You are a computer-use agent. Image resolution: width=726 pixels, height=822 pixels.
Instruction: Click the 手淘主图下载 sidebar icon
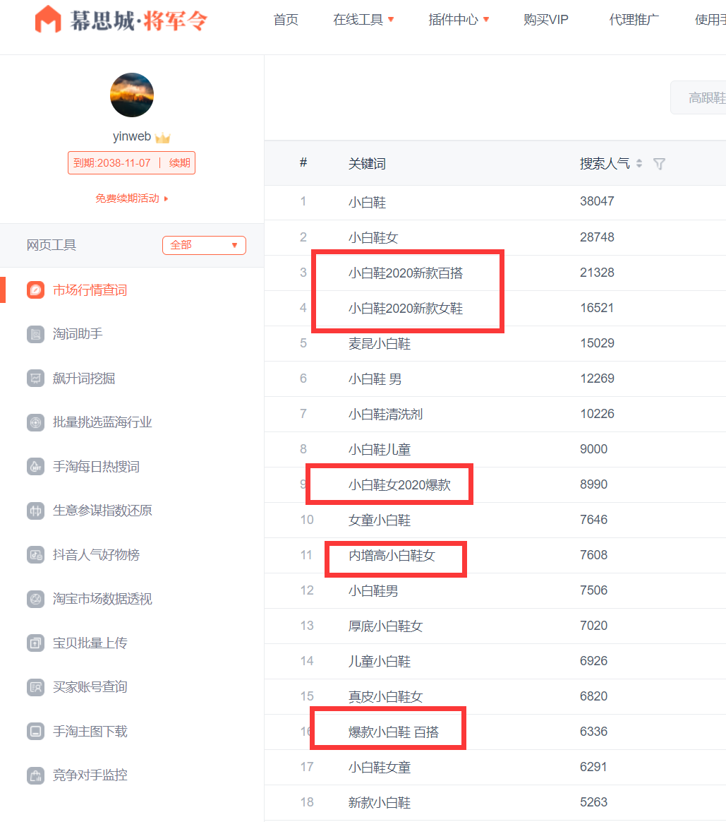click(35, 731)
